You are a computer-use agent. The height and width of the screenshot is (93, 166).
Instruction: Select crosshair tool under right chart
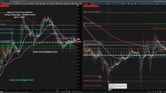pos(155,92)
